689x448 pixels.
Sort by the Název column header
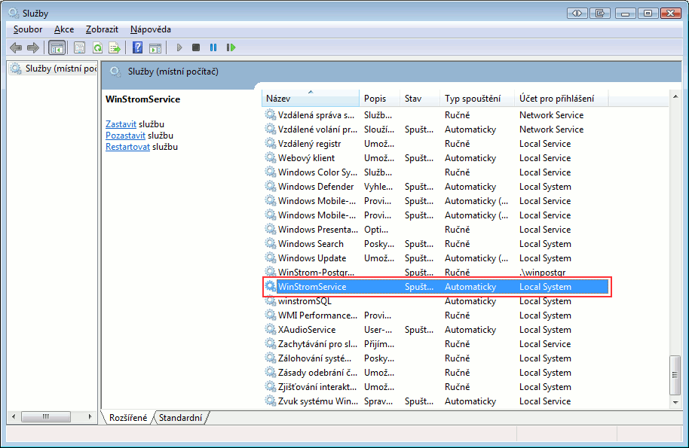point(311,99)
